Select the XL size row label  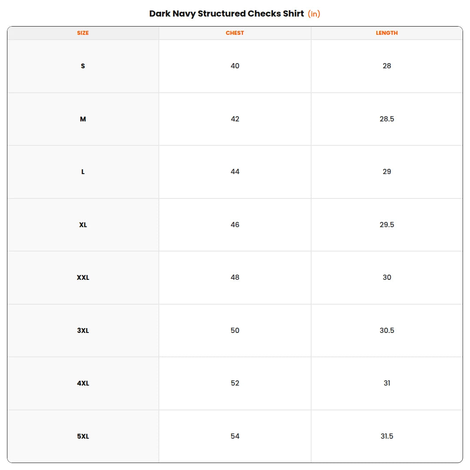tap(83, 225)
